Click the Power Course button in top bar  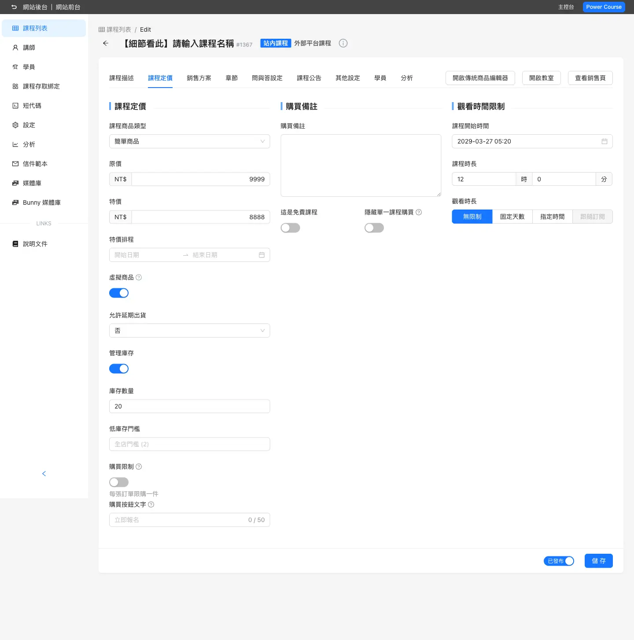pyautogui.click(x=604, y=7)
